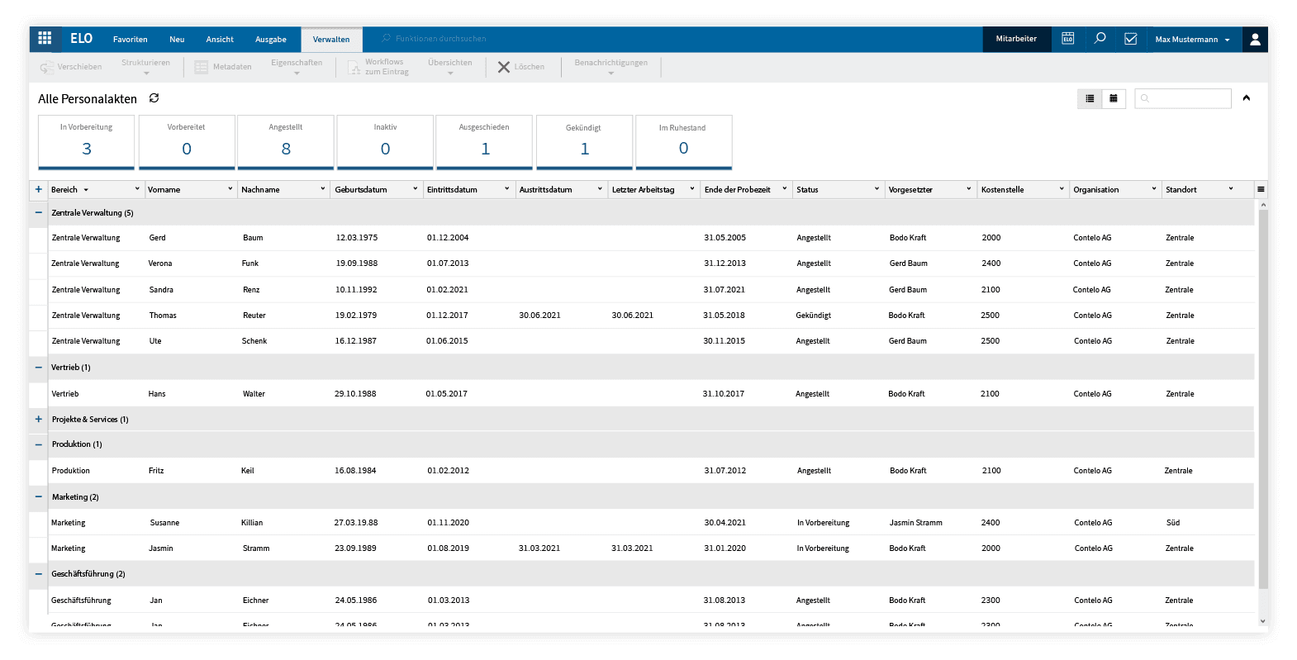
Task: Collapse the header panel with arrow
Action: coord(1247,98)
